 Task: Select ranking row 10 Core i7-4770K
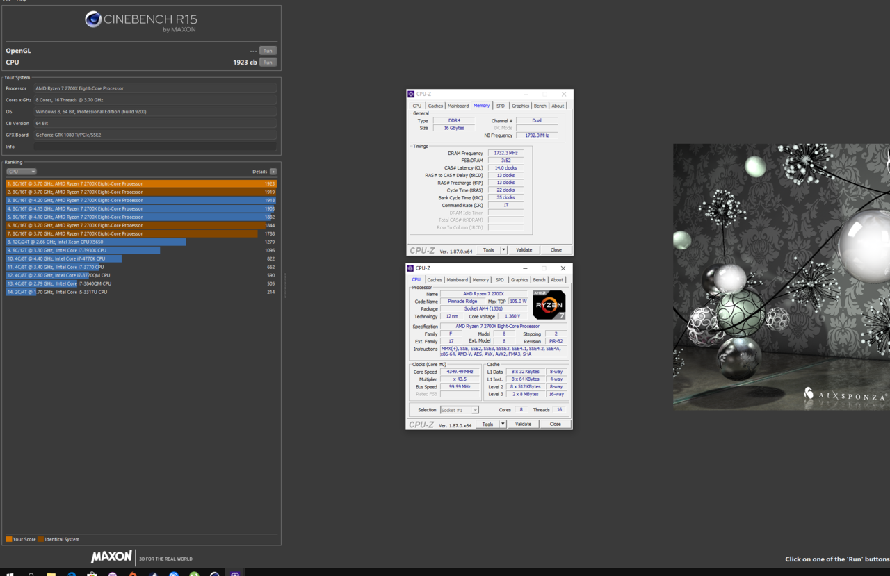pos(141,258)
